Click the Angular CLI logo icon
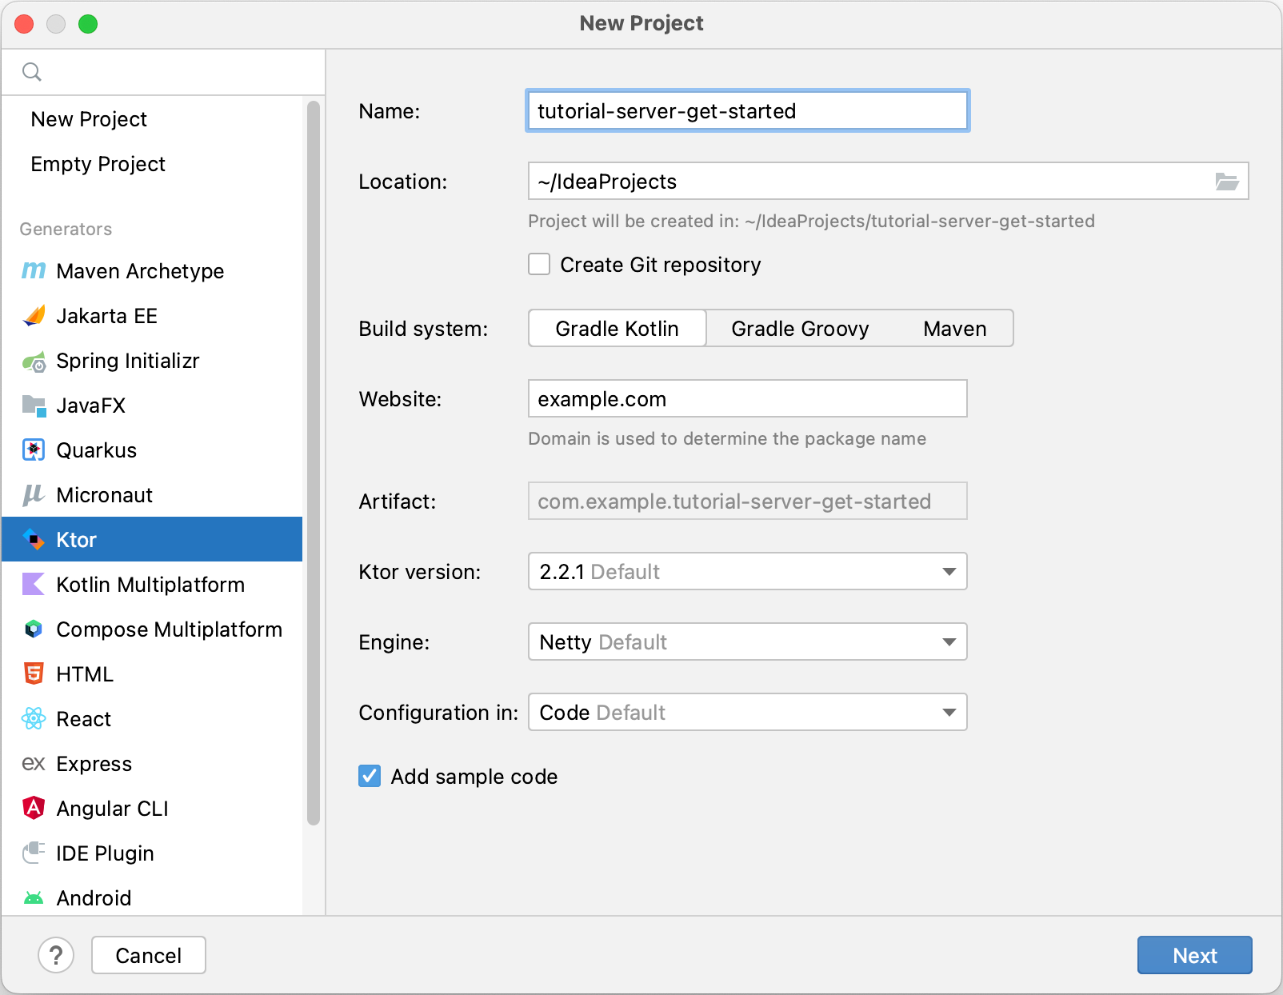 click(x=34, y=809)
